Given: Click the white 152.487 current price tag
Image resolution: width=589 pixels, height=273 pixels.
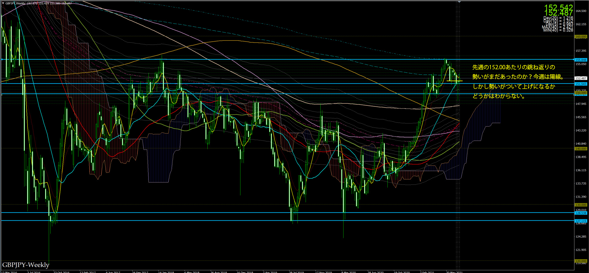Looking at the screenshot, I should pyautogui.click(x=581, y=78).
